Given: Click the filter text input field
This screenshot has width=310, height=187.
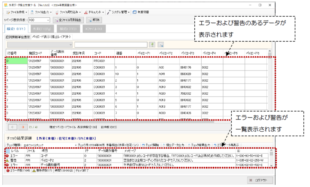Looking at the screenshot, I should coord(111,45).
